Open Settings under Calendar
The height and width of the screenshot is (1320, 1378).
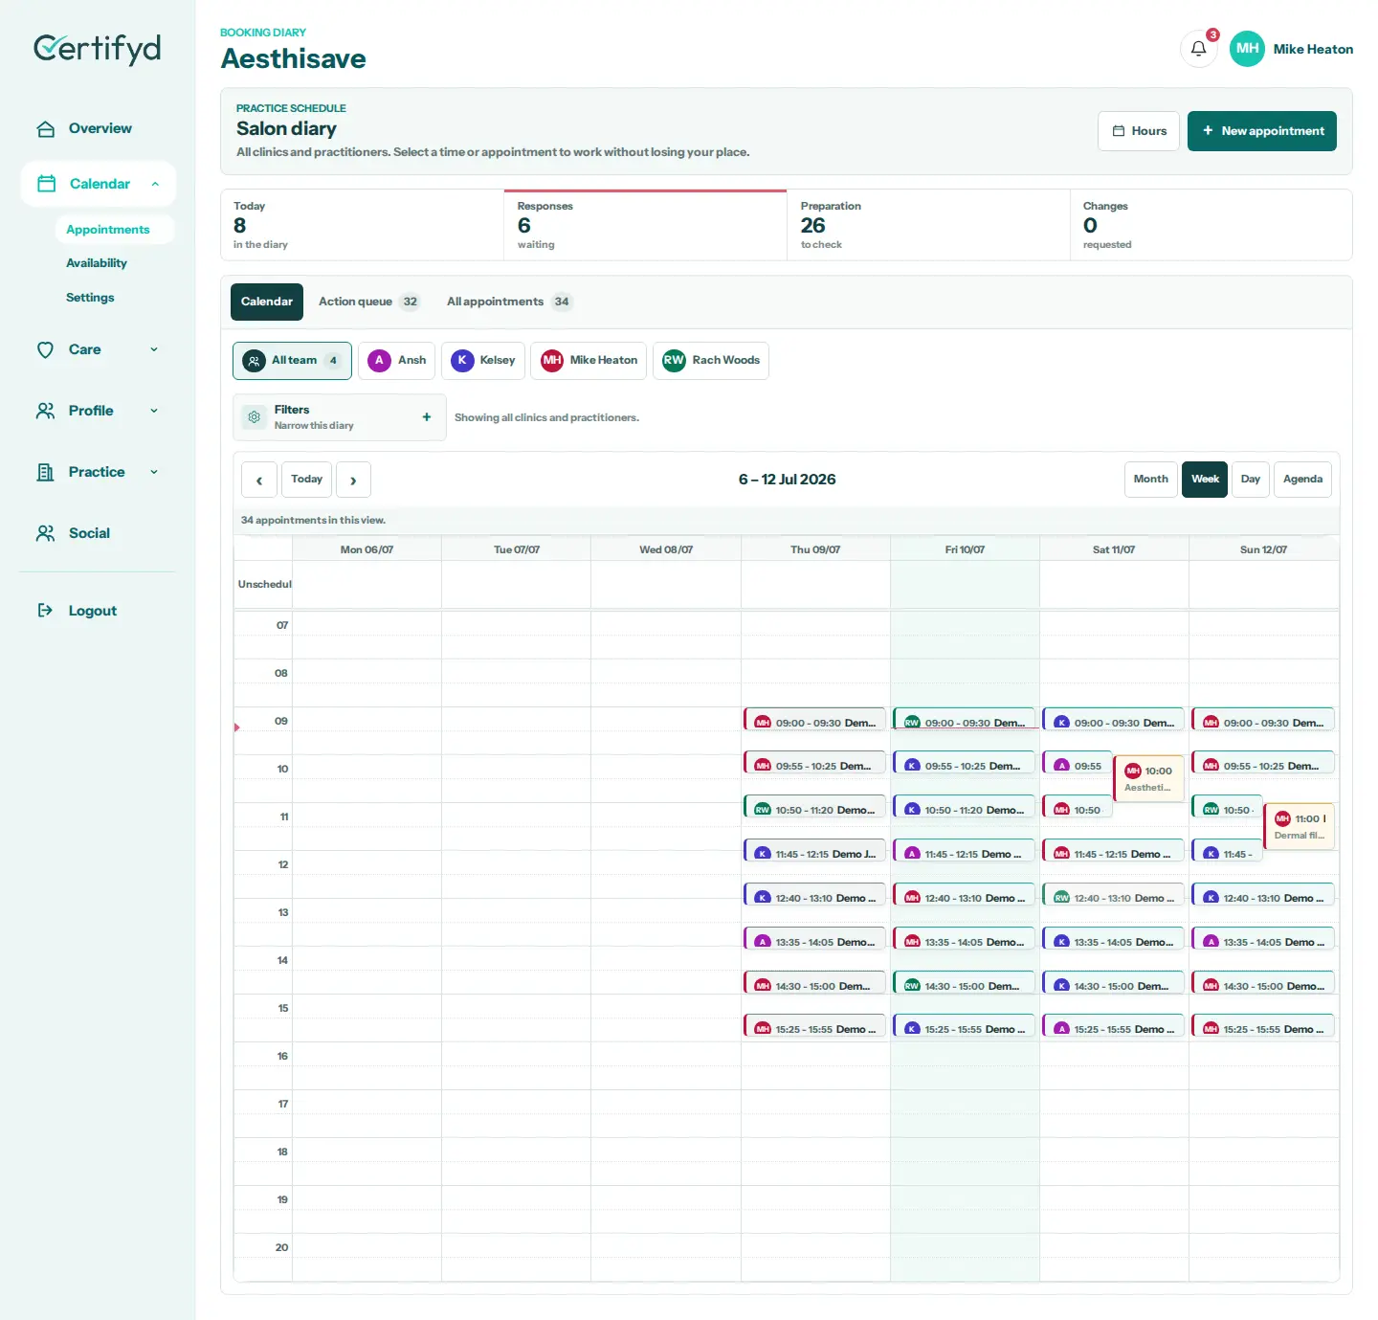[x=90, y=298]
